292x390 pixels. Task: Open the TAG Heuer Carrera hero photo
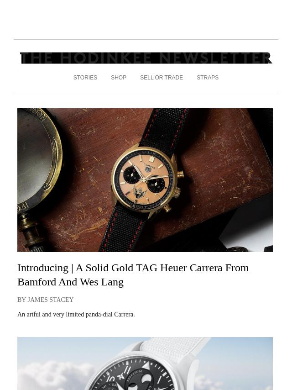click(145, 180)
